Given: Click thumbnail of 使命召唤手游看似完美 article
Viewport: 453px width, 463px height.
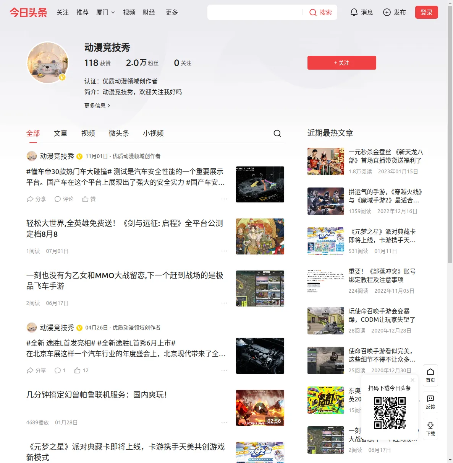Looking at the screenshot, I should click(x=326, y=360).
